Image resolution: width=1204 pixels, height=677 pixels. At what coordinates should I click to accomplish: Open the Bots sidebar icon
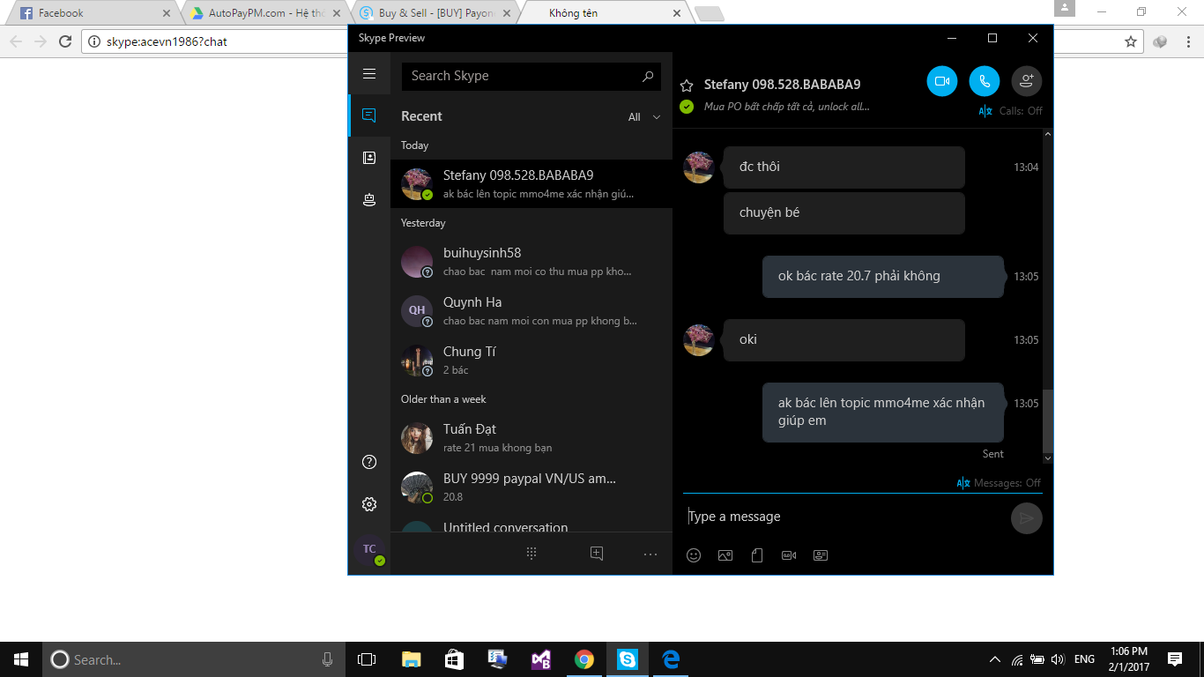[369, 200]
